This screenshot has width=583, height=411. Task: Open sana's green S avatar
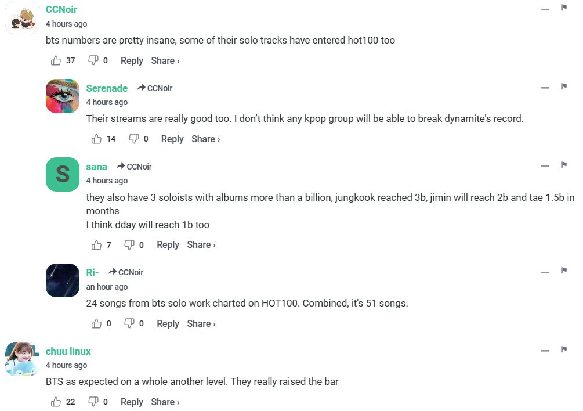(x=63, y=174)
